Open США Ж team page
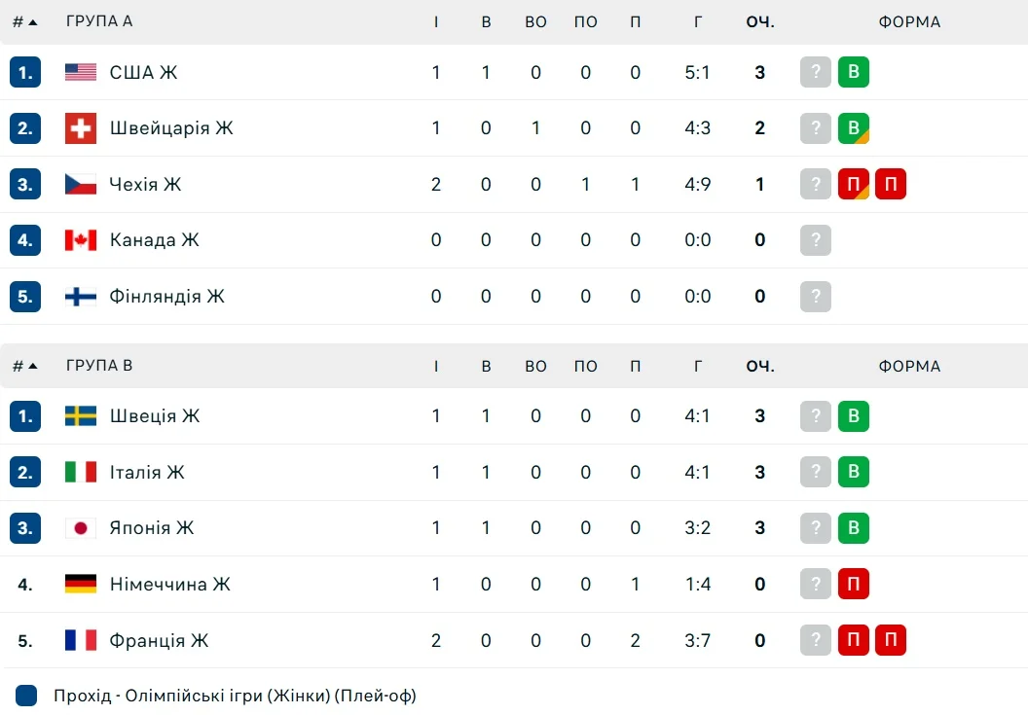 tap(143, 72)
